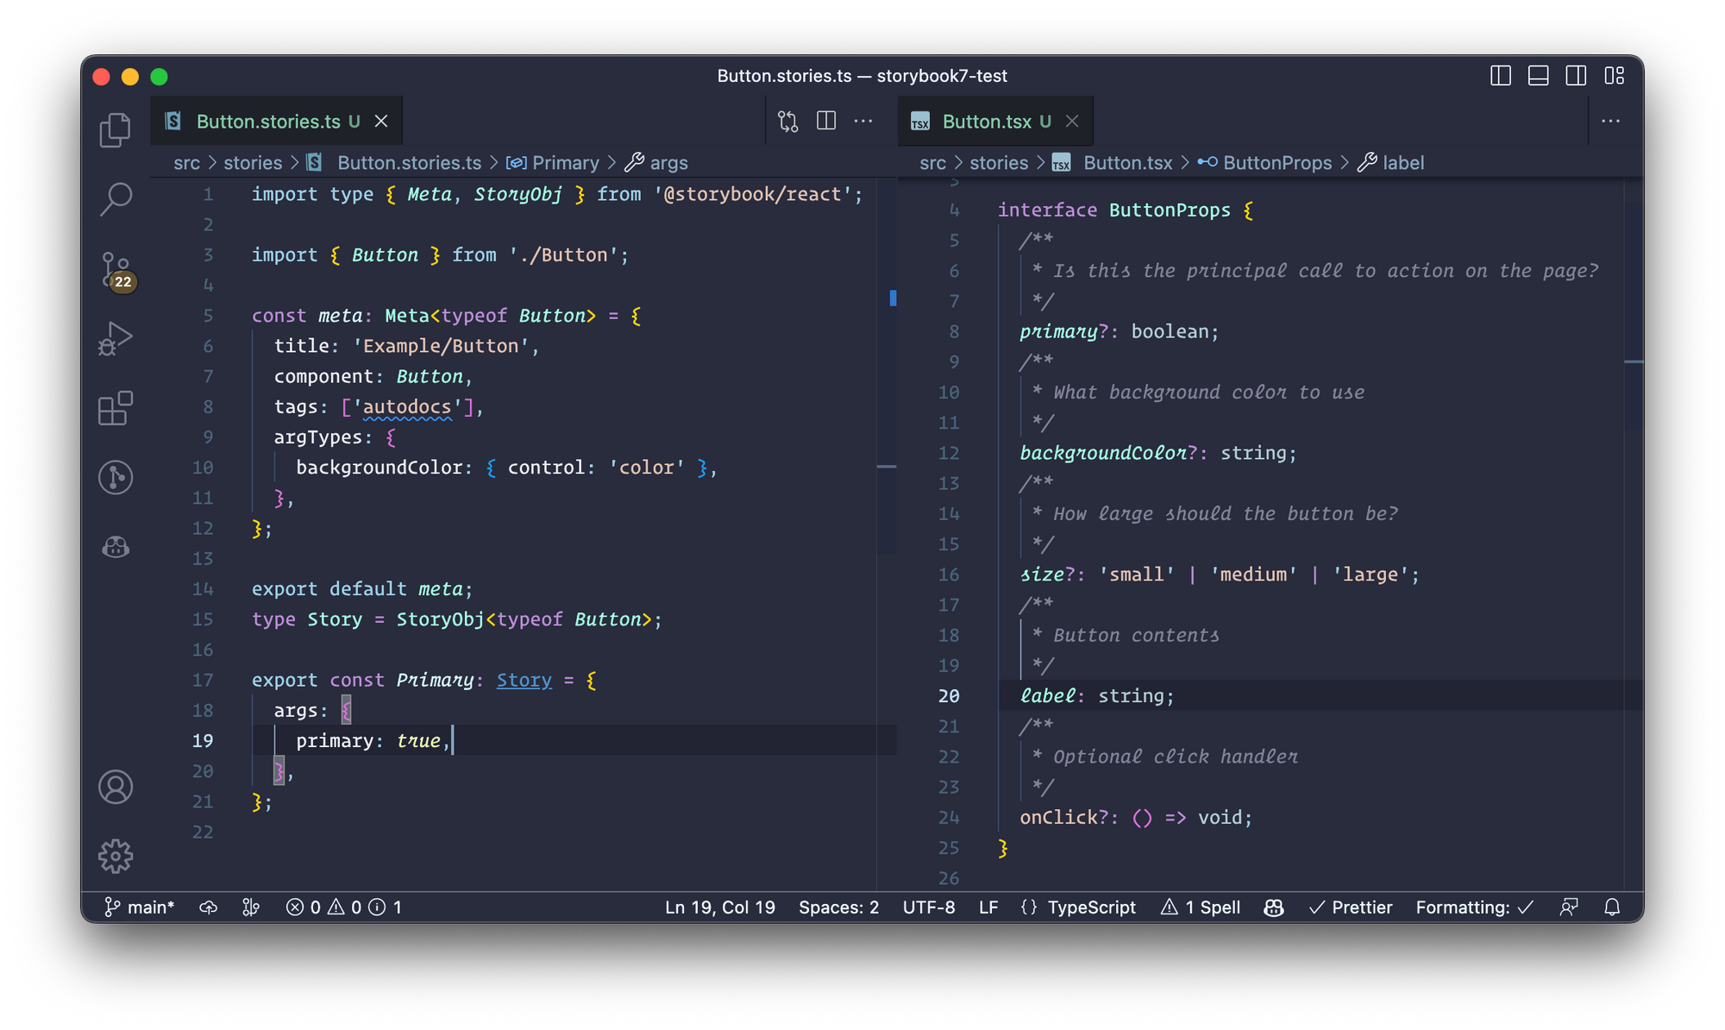Viewport: 1725px width, 1030px height.
Task: Click the Story type link on line 17
Action: [524, 681]
